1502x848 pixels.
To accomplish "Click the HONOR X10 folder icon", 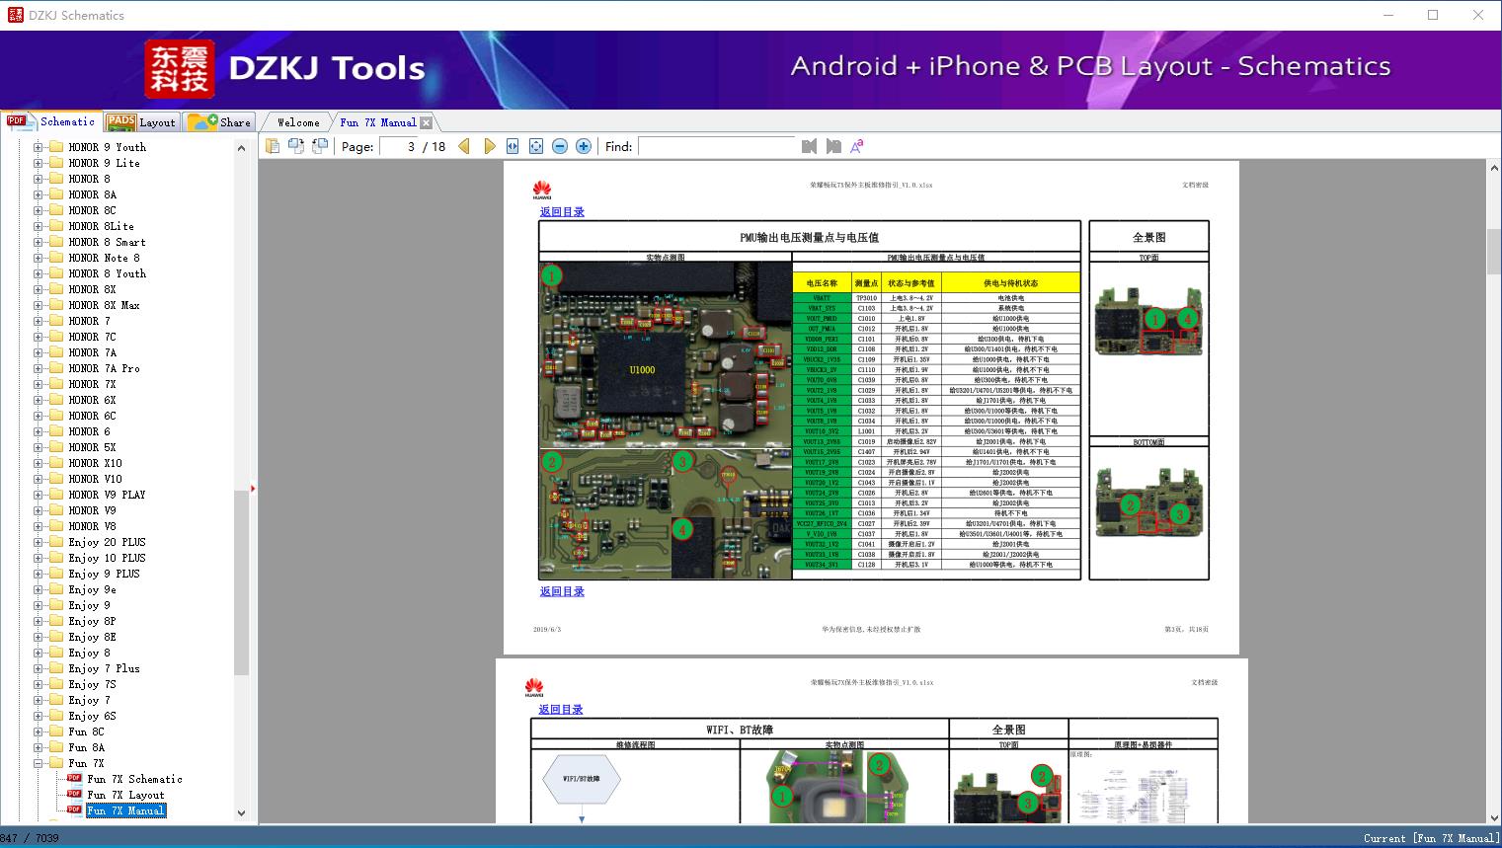I will 56,463.
